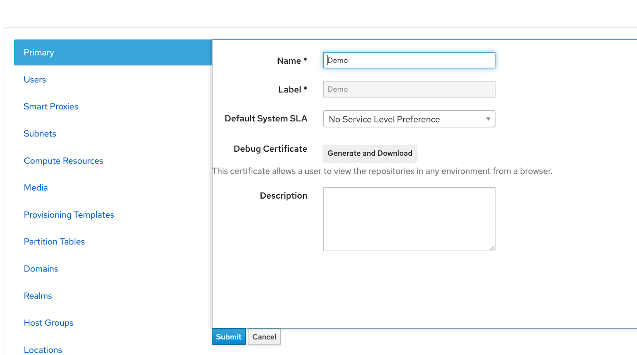Select the Smart Proxies tab
This screenshot has width=637, height=355.
tap(51, 107)
